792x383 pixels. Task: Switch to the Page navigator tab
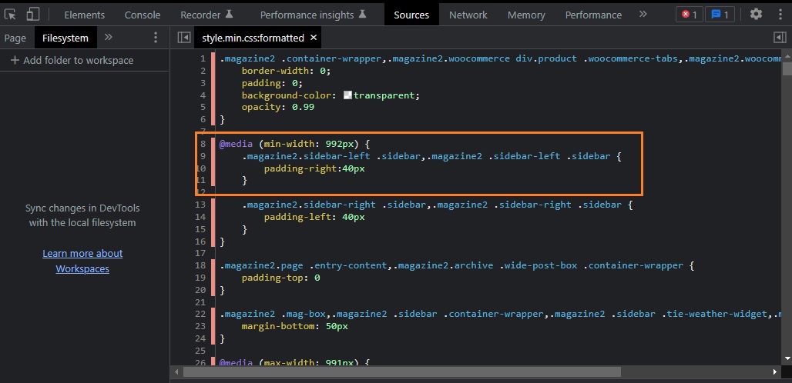[x=15, y=38]
